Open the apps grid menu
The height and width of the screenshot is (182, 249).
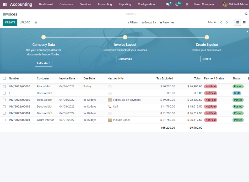4,4
